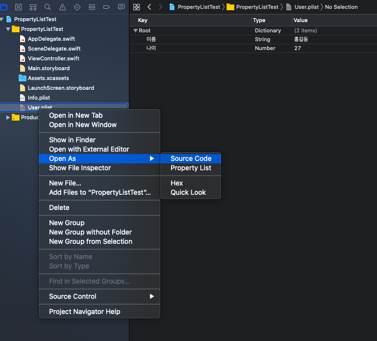The width and height of the screenshot is (377, 341).
Task: Select SceneDelegate.swift in the navigator
Action: pyautogui.click(x=54, y=49)
